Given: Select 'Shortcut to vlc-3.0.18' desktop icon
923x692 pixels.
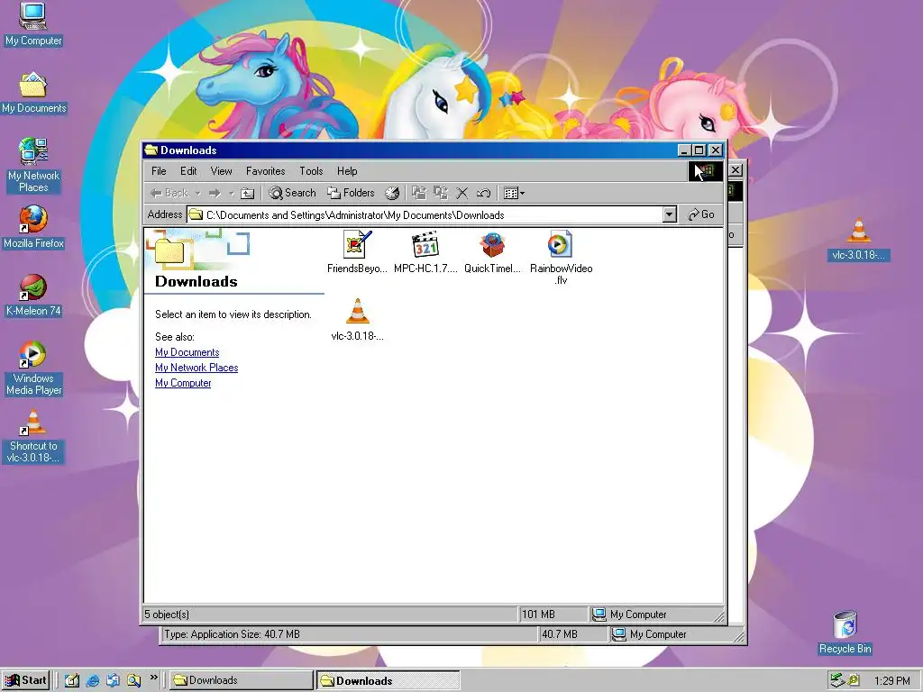Looking at the screenshot, I should click(x=33, y=435).
